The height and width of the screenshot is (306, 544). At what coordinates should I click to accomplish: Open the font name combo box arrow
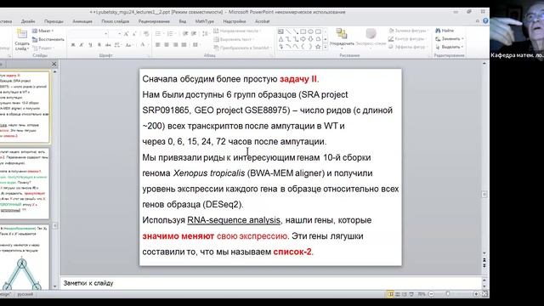tap(105, 34)
